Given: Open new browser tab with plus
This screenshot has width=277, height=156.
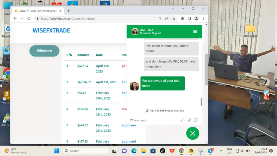Looking at the screenshot, I should (x=69, y=11).
